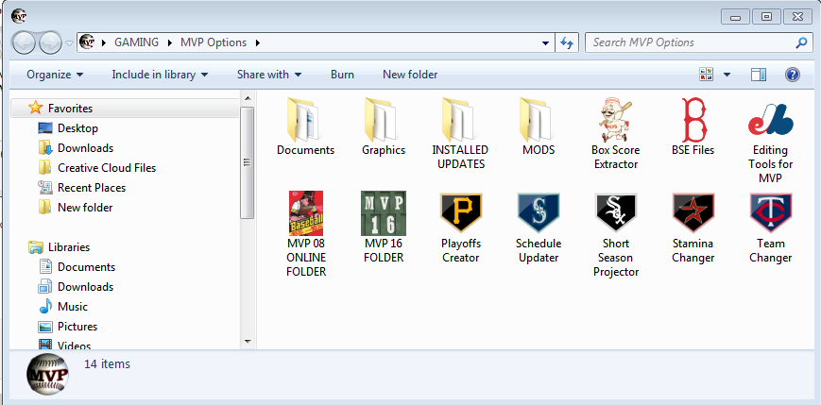Viewport: 821px width, 405px height.
Task: Open the view options dropdown arrow
Action: click(727, 75)
